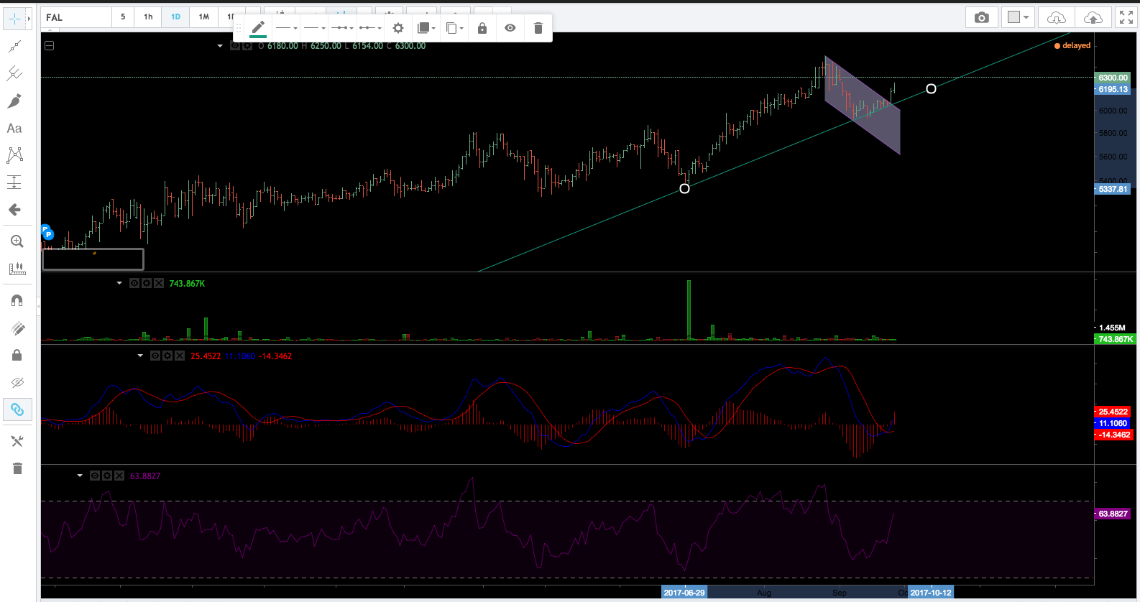The image size is (1140, 602).
Task: Open left line-end style dropdown
Action: pos(343,28)
